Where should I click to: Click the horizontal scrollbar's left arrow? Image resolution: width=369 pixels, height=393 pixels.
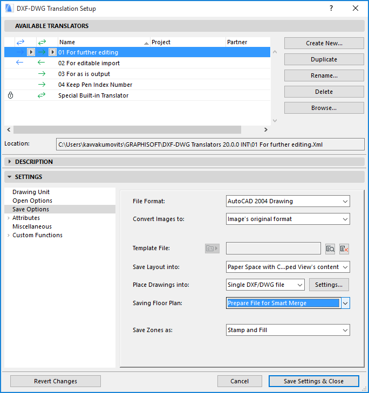click(9, 129)
